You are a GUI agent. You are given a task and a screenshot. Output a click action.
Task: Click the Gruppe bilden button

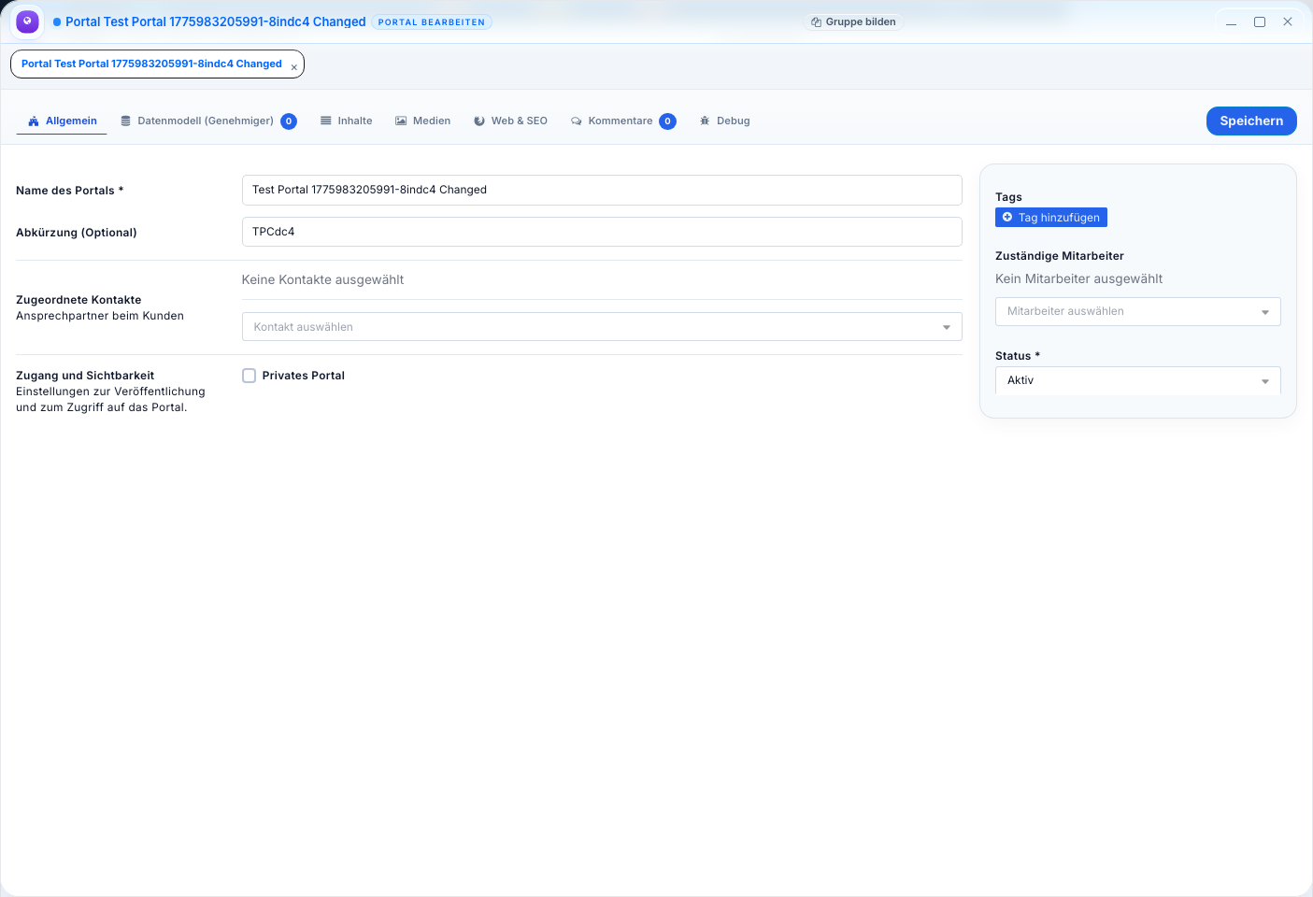pyautogui.click(x=853, y=21)
